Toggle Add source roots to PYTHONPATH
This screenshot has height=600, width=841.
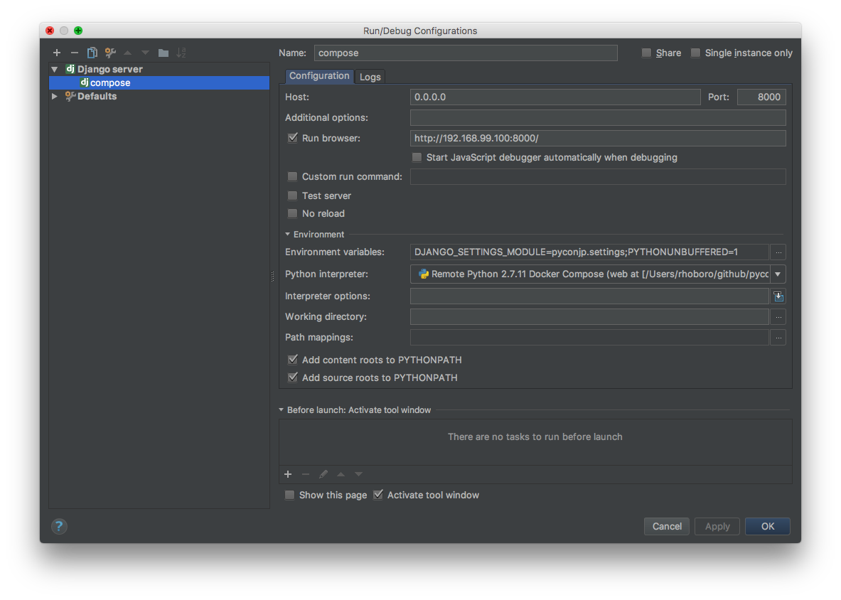(x=292, y=377)
